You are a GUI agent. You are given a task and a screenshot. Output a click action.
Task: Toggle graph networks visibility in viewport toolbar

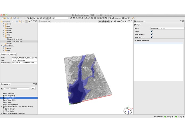point(103,21)
